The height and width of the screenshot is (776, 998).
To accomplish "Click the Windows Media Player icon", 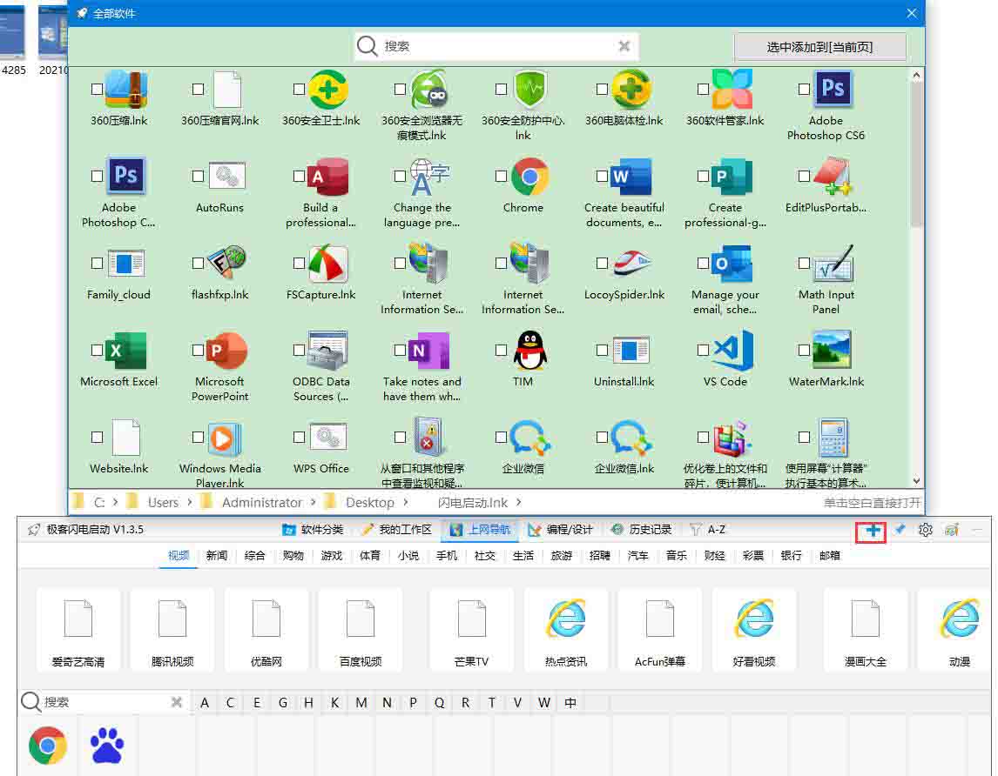I will coord(224,438).
